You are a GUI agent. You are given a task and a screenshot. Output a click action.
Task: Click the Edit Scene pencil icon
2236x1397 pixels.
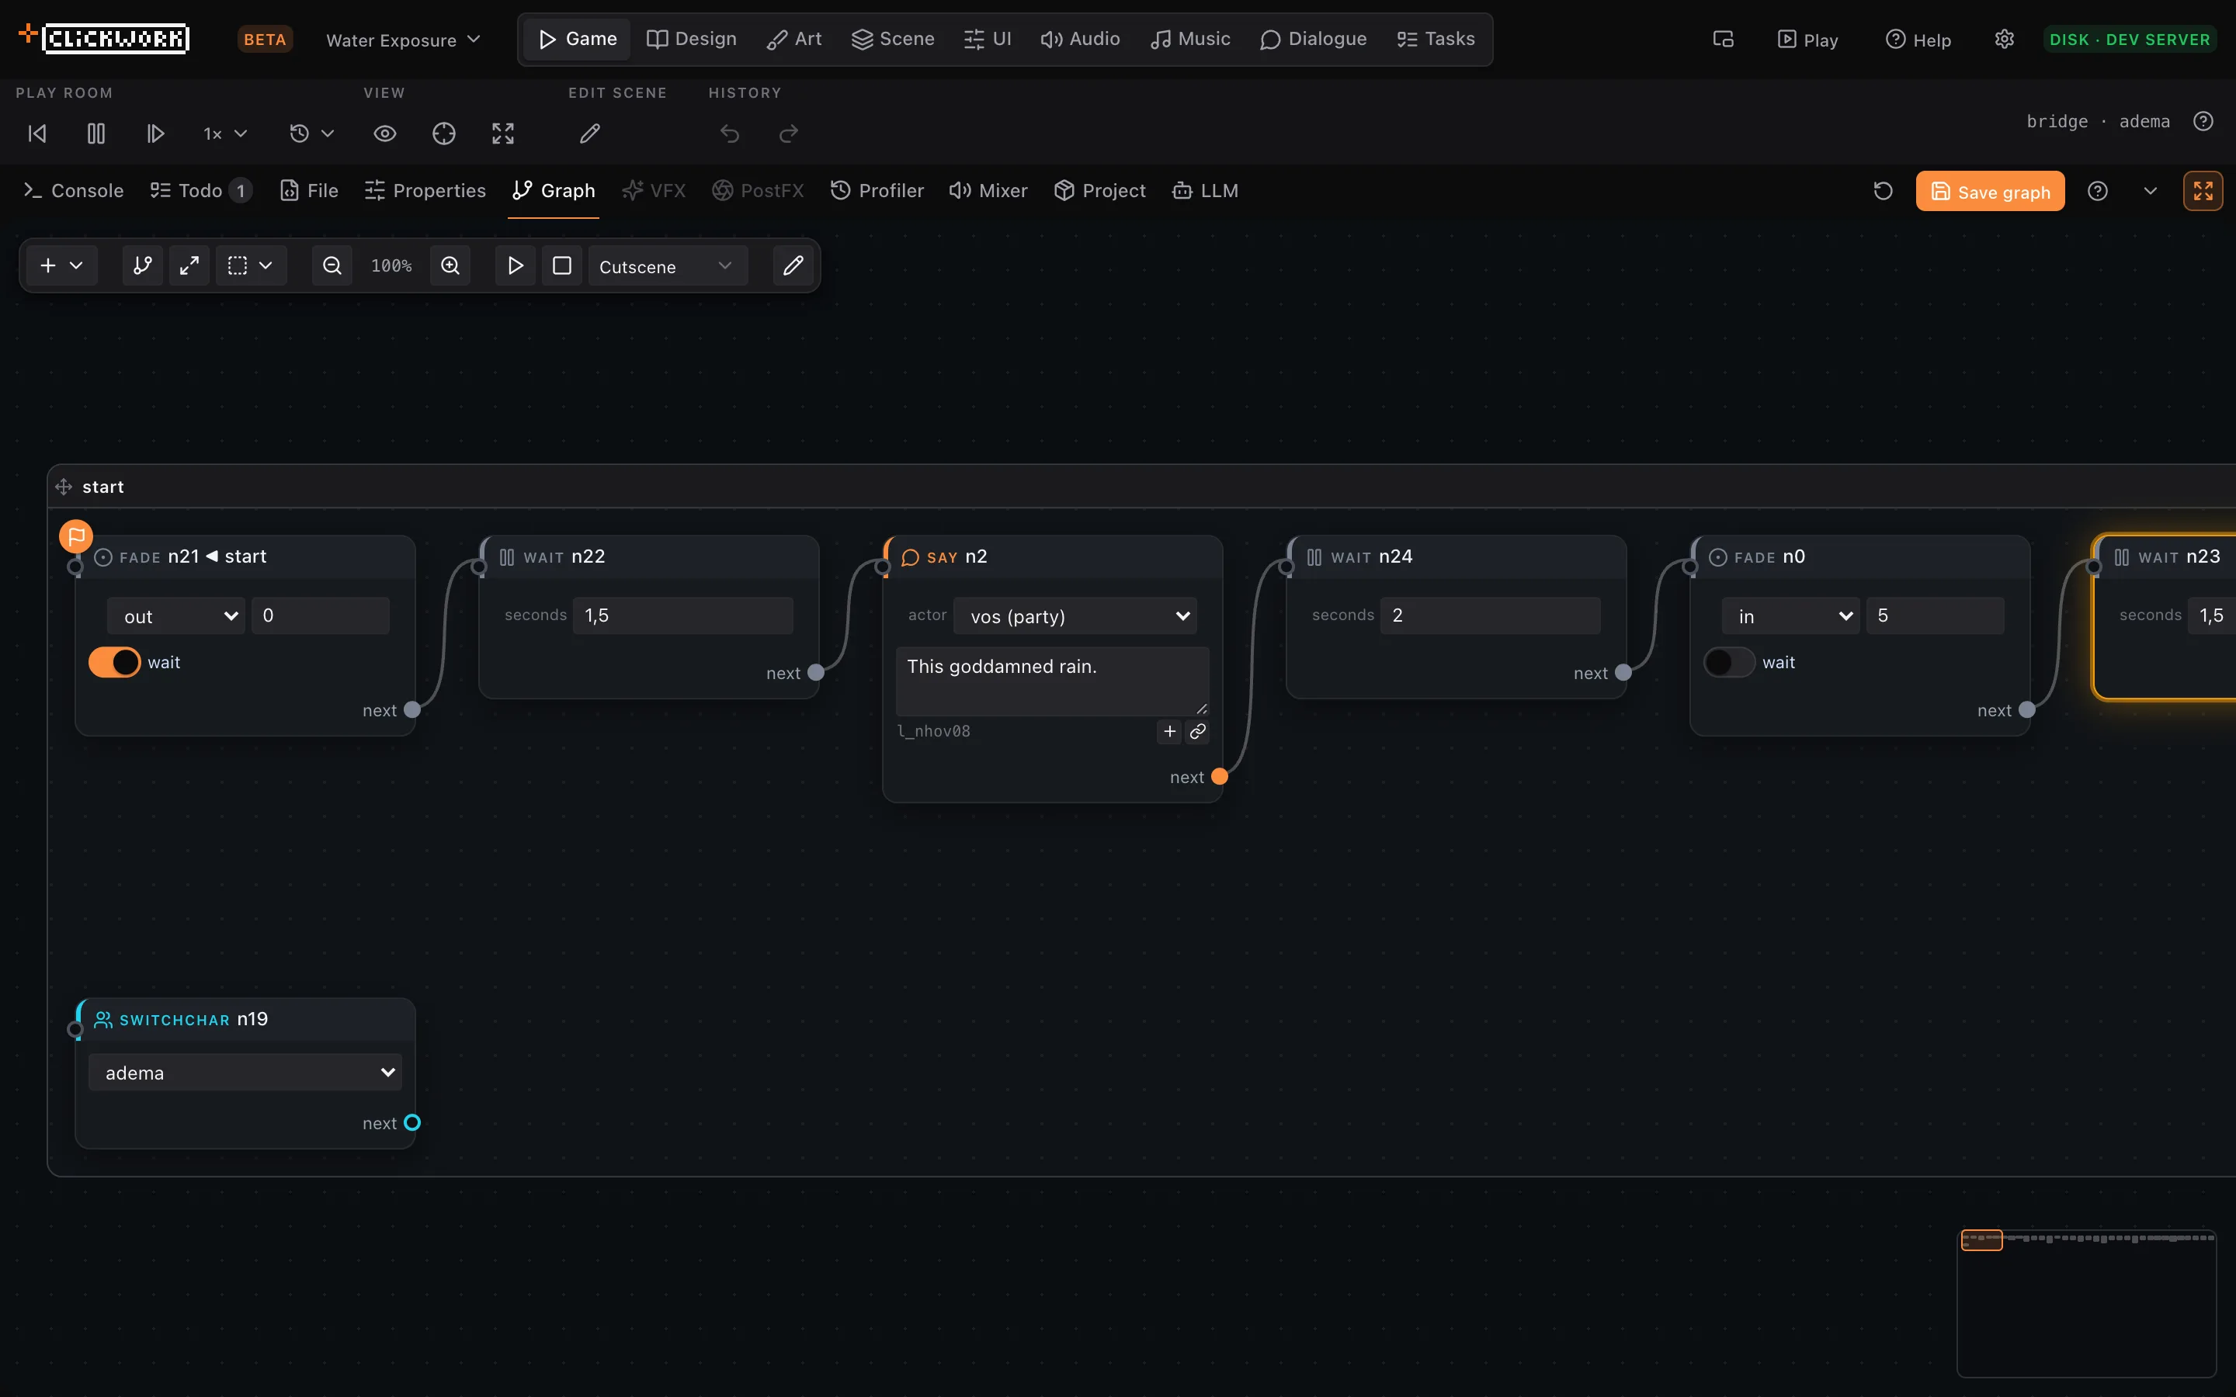coord(589,134)
